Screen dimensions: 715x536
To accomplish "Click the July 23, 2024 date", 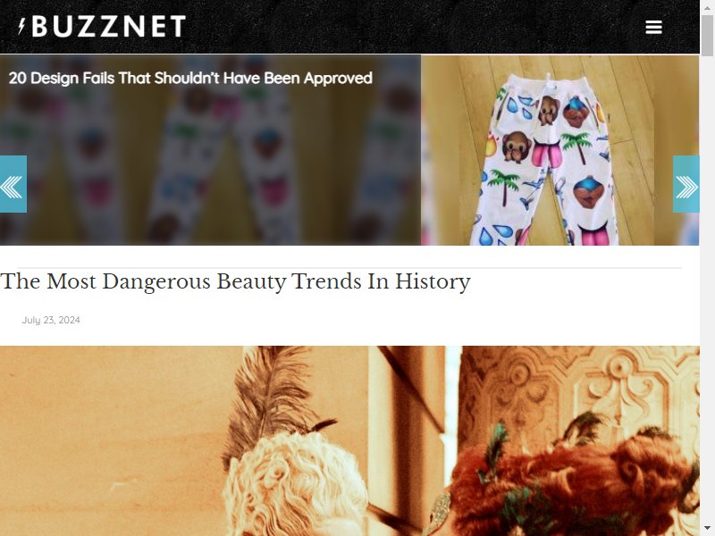I will point(51,320).
